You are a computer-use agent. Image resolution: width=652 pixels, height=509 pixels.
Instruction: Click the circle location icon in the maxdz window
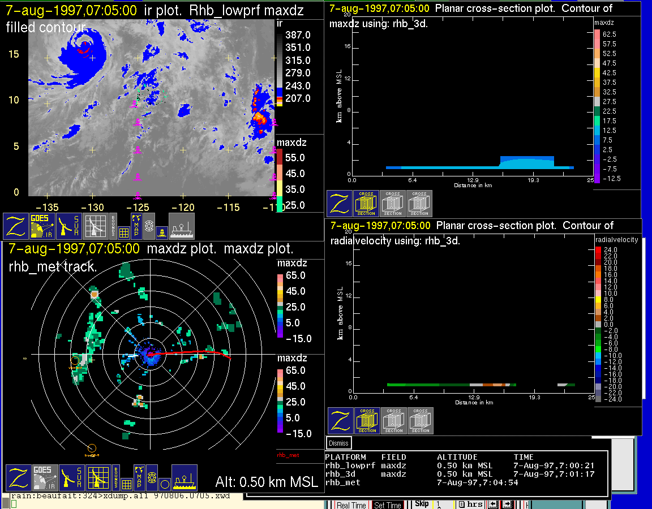pos(165,484)
